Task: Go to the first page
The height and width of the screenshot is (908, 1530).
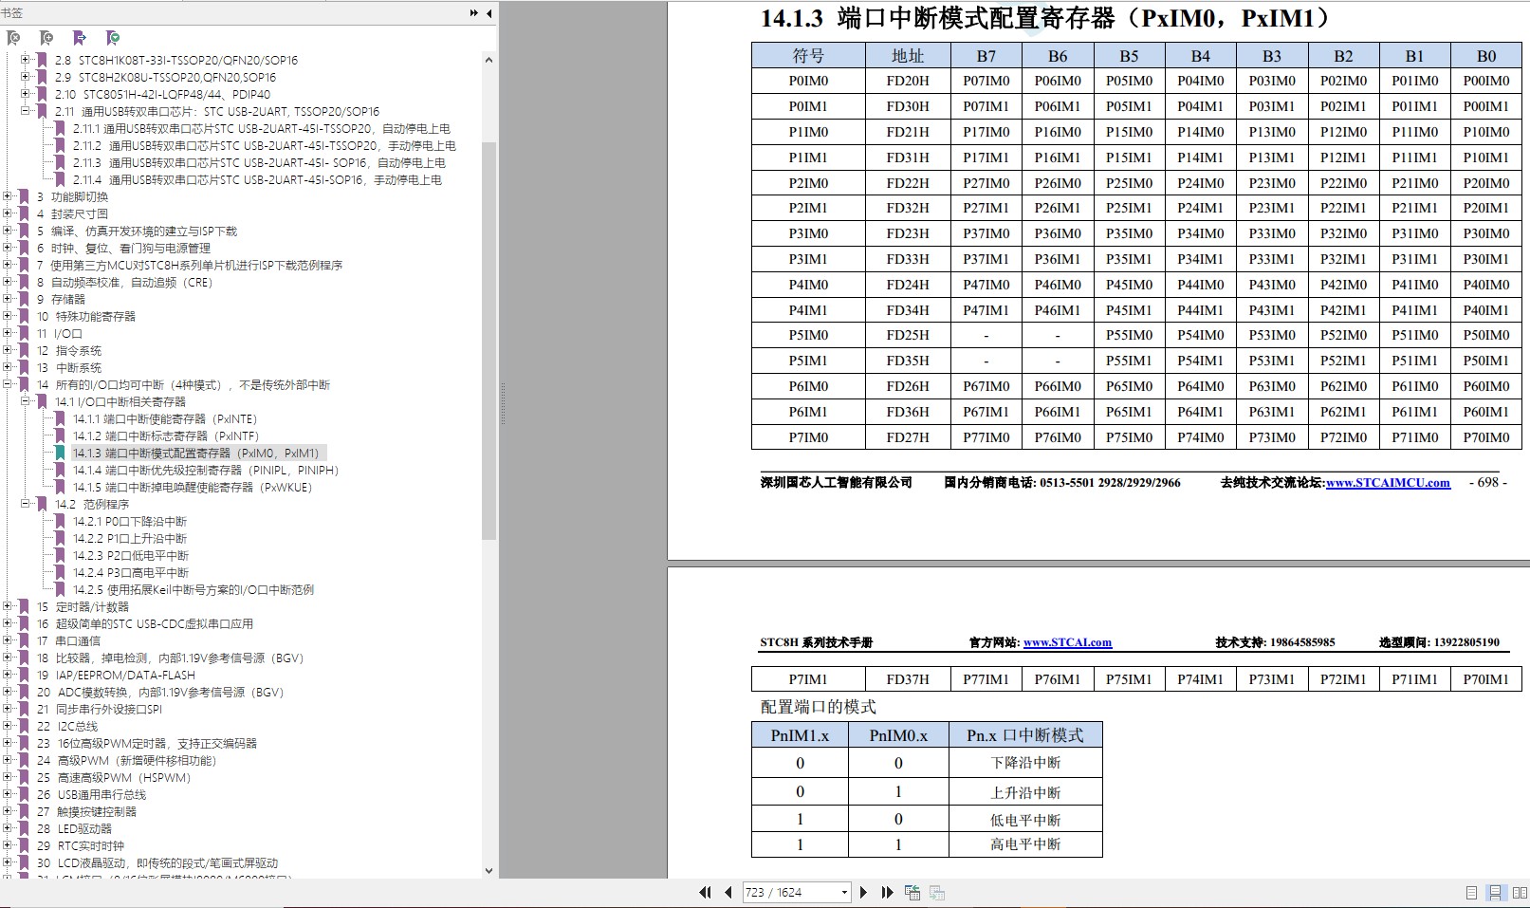Action: (x=705, y=892)
